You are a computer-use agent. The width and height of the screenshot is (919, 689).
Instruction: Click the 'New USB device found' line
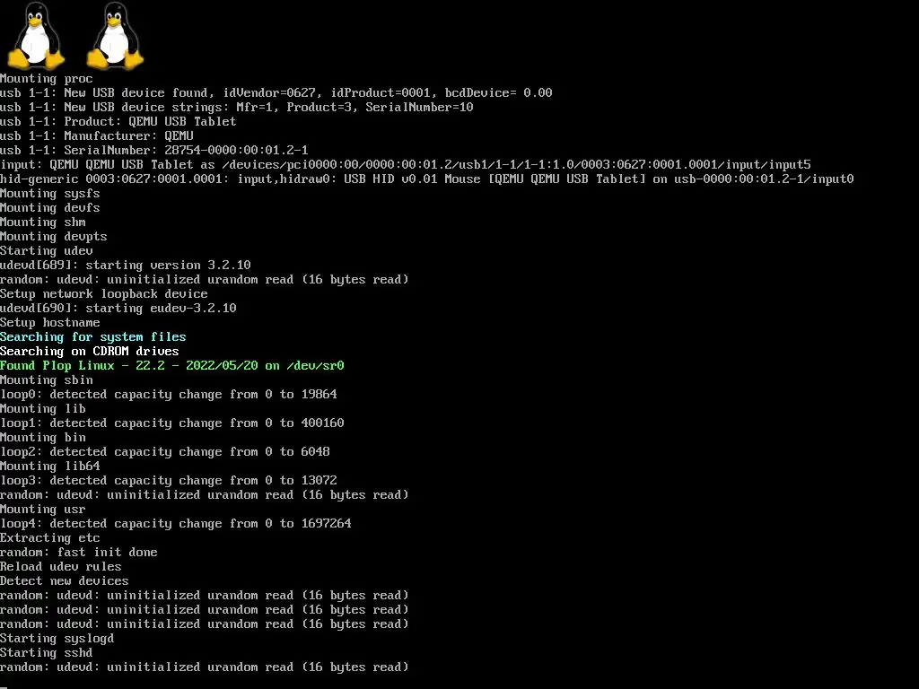[276, 92]
